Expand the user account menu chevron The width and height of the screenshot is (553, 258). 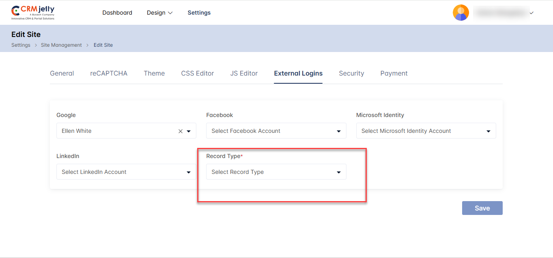531,13
